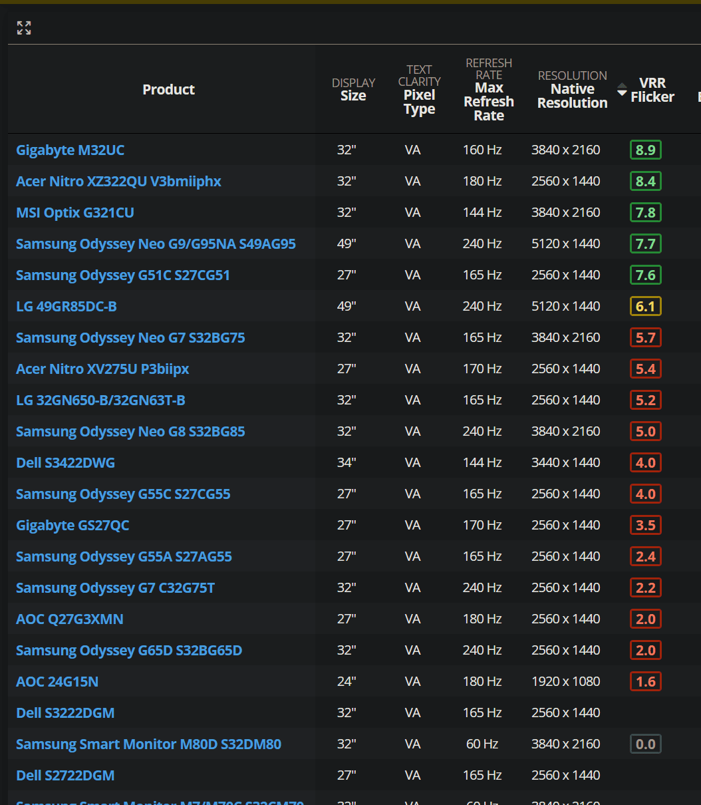
Task: Click AOC 24G15N's 180 Hz cell
Action: [482, 681]
